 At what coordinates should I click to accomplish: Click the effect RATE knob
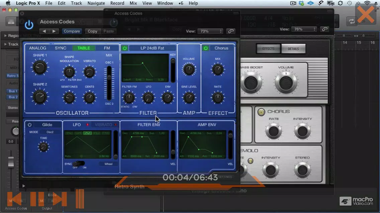click(218, 98)
